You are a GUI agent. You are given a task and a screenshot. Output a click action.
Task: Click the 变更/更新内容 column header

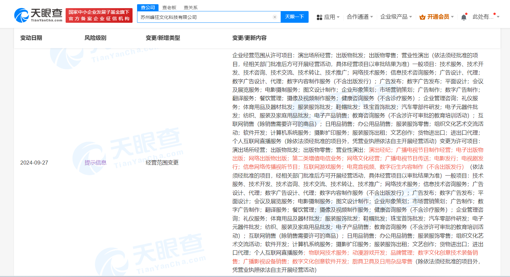coord(249,38)
